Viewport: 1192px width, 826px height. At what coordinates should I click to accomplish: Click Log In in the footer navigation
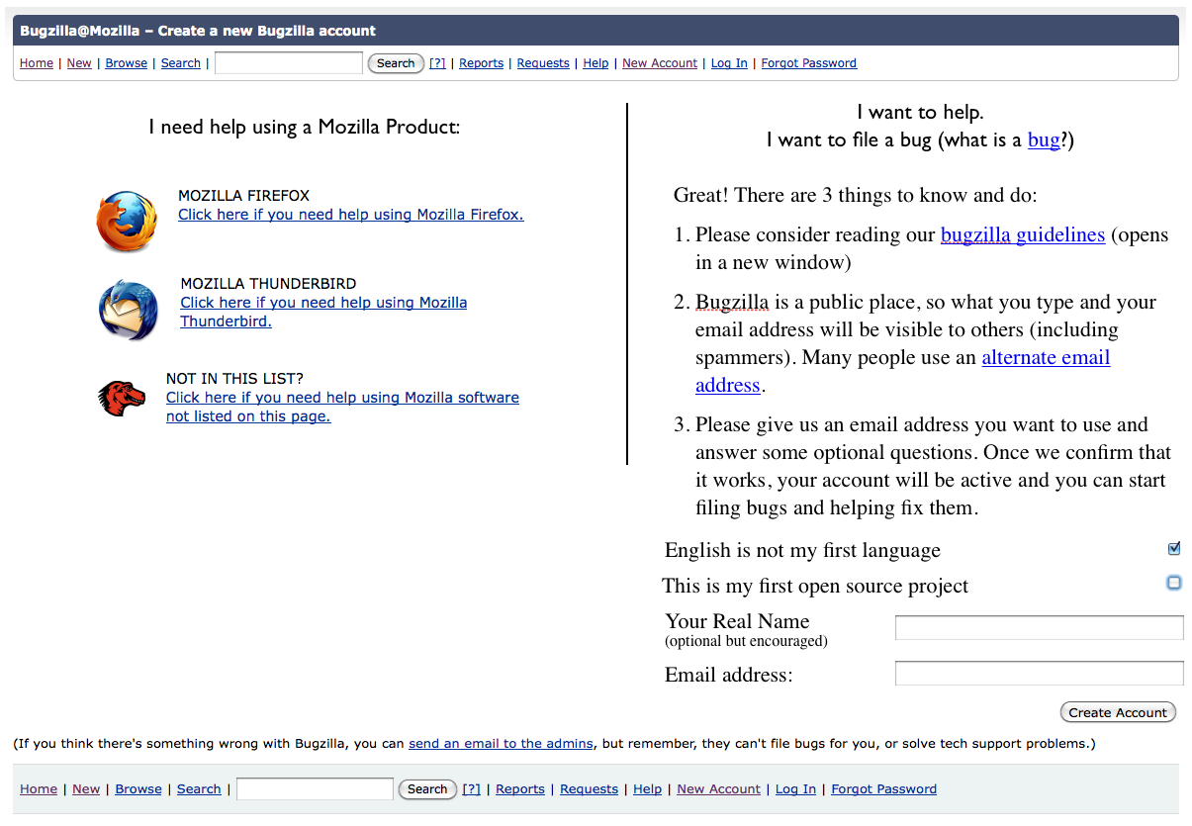(795, 789)
